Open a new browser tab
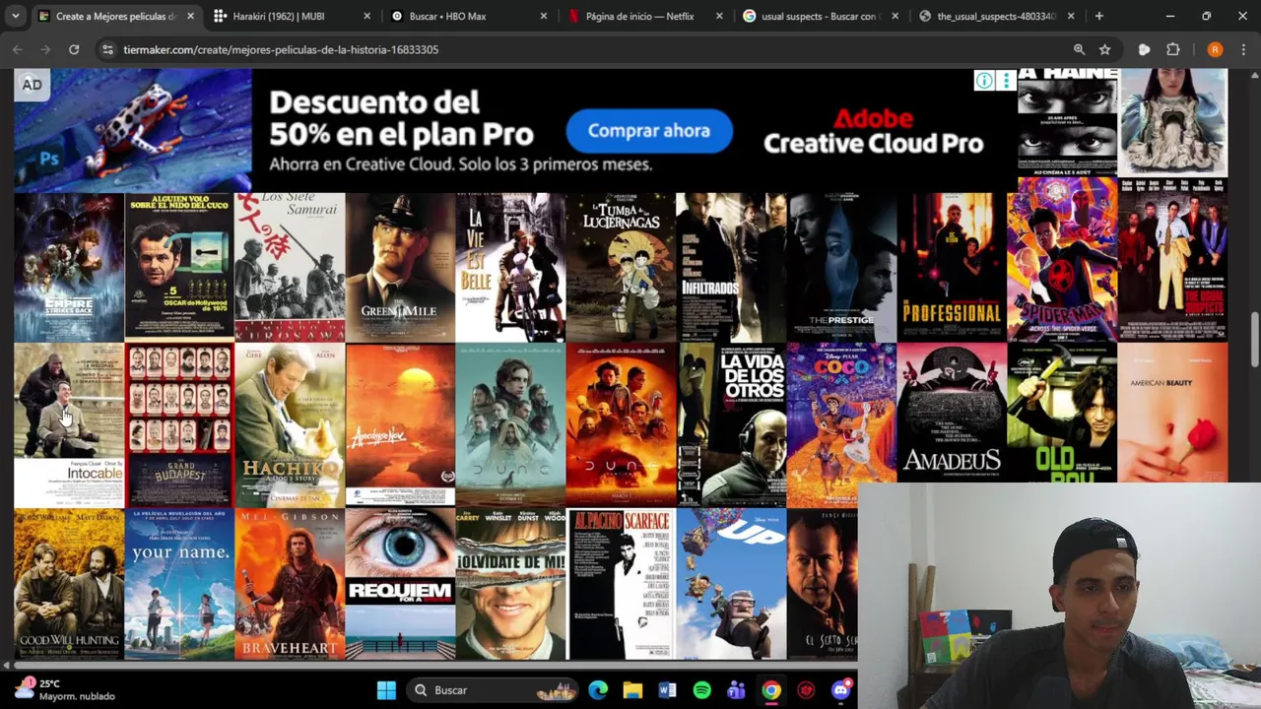The height and width of the screenshot is (709, 1261). tap(1098, 16)
